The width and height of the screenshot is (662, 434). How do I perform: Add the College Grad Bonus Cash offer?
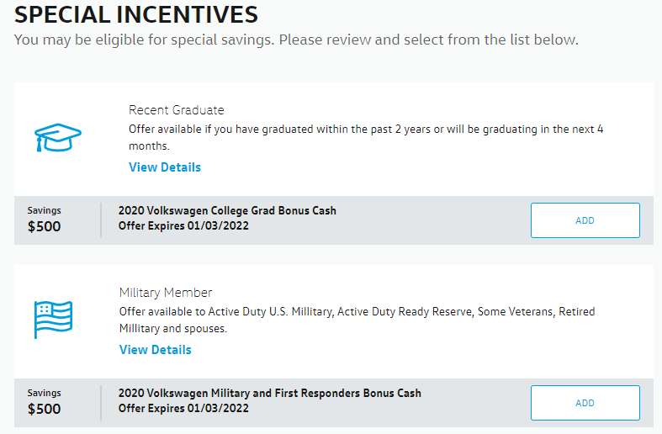(585, 220)
